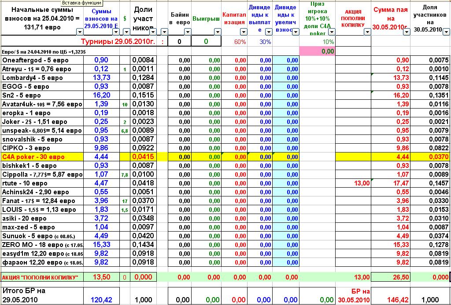This screenshot has height=305, width=451.
Task: Open Сумма пая на 30.05.2010 filter dropdown
Action: pos(406,32)
